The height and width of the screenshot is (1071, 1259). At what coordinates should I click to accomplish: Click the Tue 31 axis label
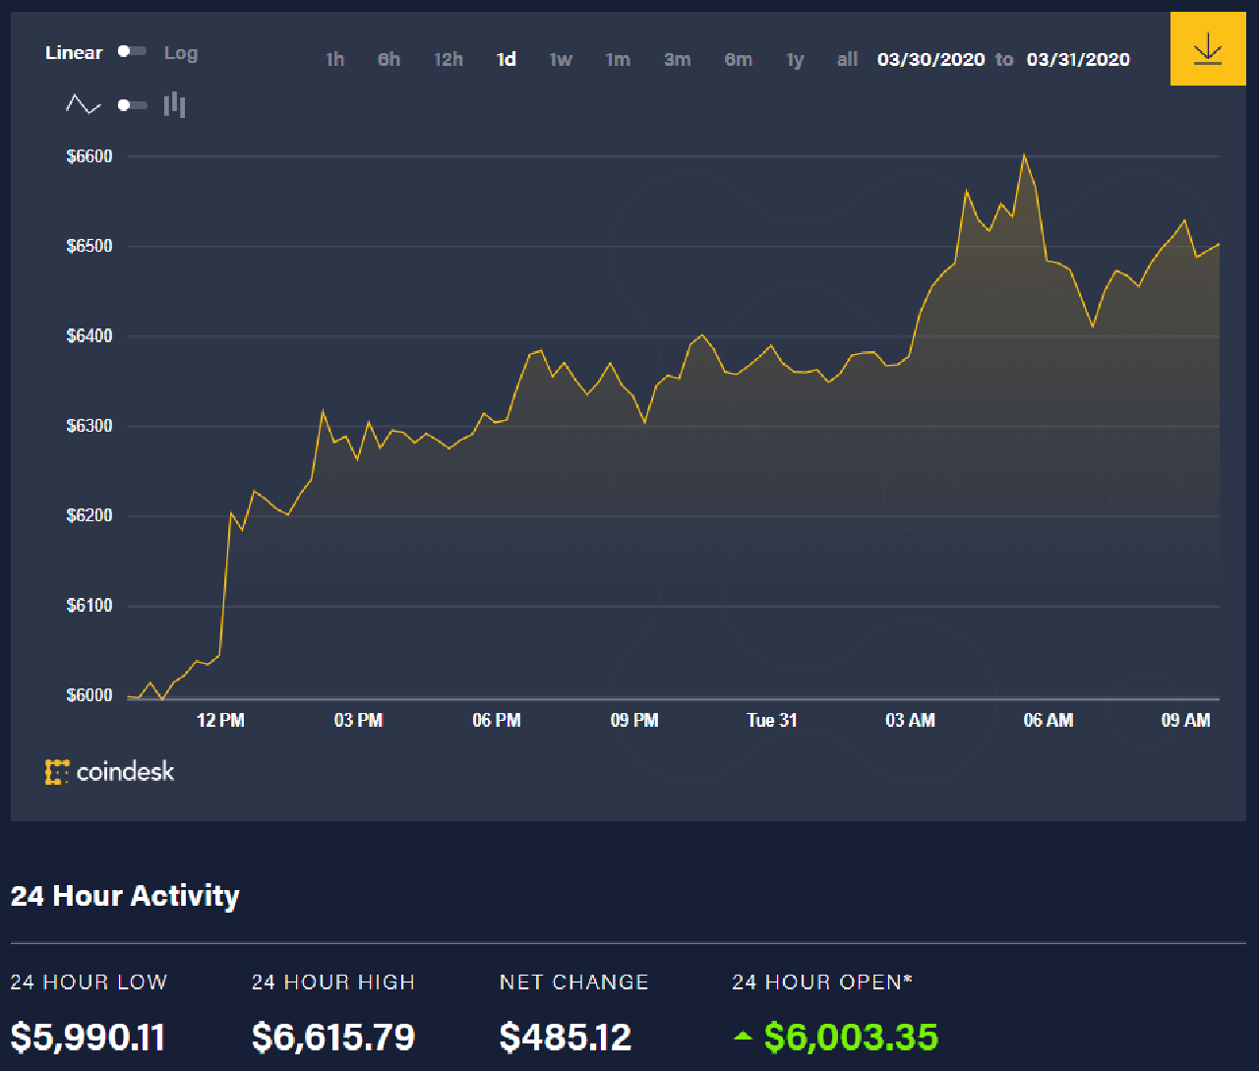point(772,721)
